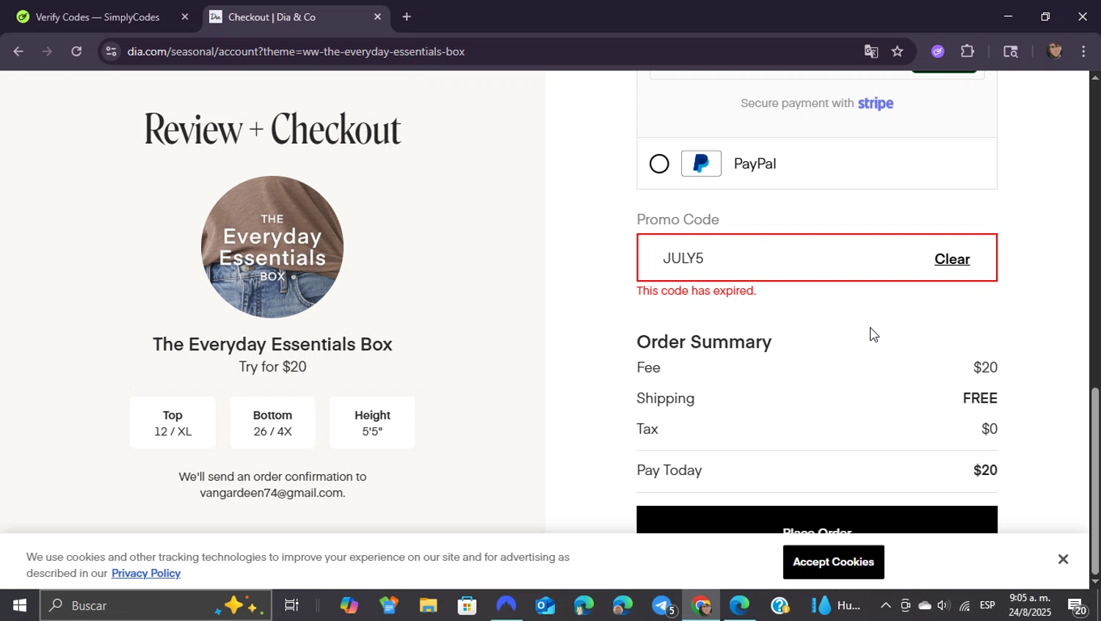Open the weather widget on taskbar

835,606
